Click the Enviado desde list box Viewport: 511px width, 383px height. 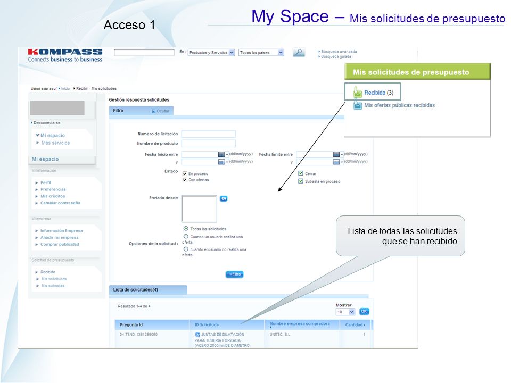pos(199,209)
